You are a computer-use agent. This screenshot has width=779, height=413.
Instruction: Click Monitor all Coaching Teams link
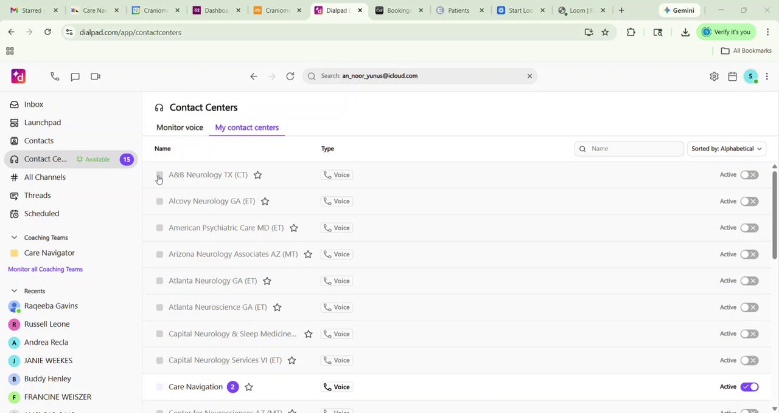(45, 269)
